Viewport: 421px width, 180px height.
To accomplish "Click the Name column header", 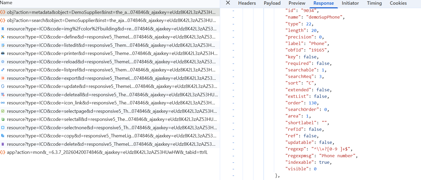I will click(6, 3).
